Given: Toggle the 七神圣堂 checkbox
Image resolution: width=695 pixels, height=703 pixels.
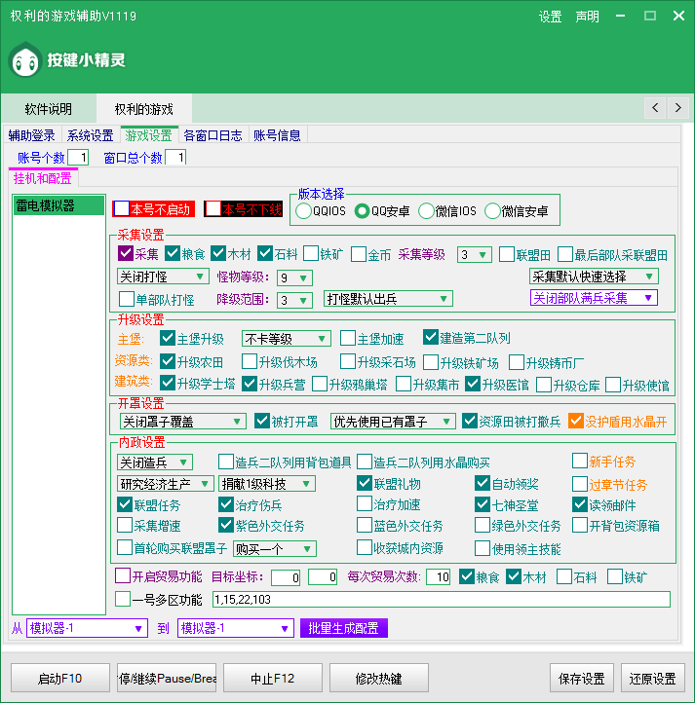Looking at the screenshot, I should click(483, 504).
